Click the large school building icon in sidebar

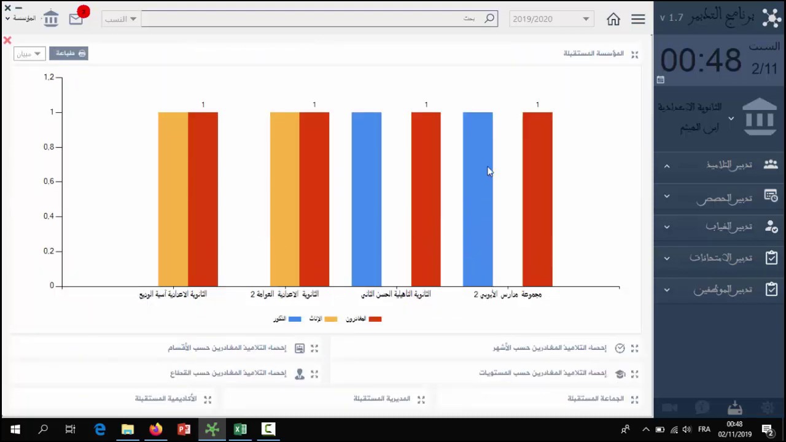tap(760, 117)
